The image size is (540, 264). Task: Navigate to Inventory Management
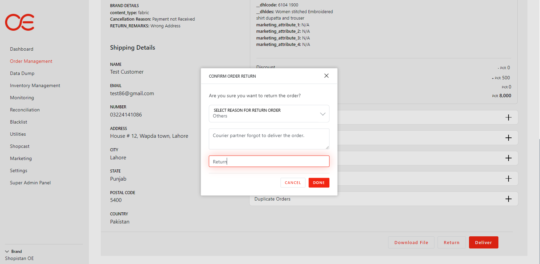(x=35, y=85)
